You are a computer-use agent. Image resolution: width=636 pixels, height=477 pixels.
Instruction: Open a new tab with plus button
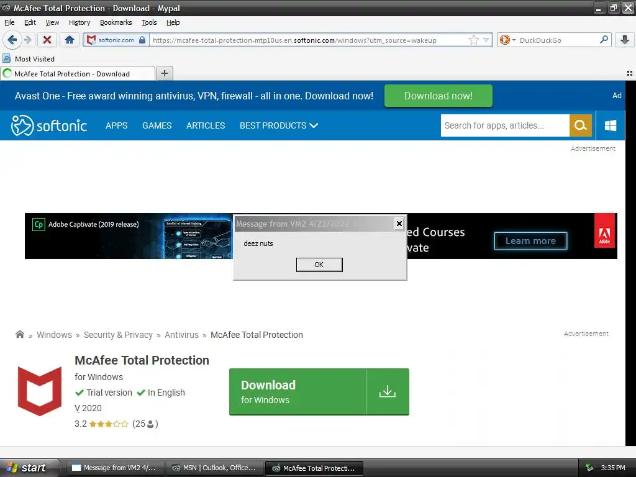click(164, 73)
